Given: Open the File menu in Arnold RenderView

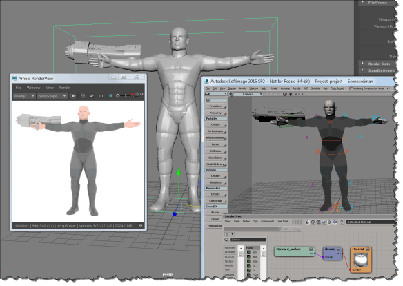Looking at the screenshot, I should [x=19, y=88].
